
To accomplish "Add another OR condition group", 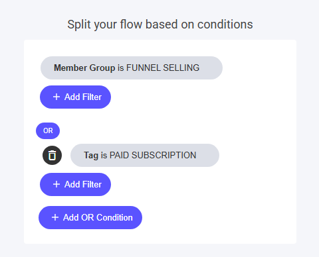I will [90, 217].
